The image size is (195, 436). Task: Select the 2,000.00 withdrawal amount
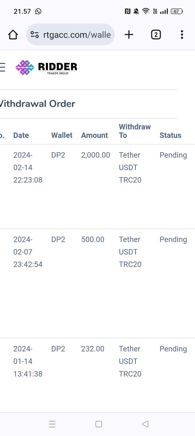[96, 155]
